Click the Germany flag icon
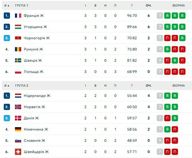Image resolution: width=192 pixels, height=158 pixels. [x=18, y=129]
